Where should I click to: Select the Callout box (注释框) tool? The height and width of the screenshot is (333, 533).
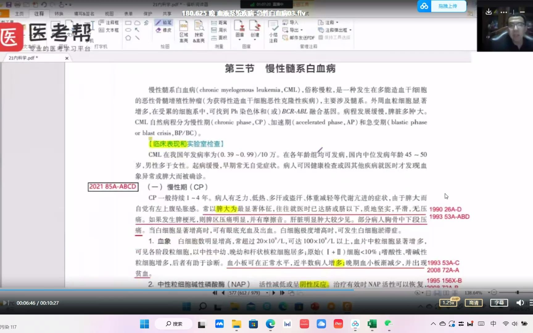(x=109, y=23)
